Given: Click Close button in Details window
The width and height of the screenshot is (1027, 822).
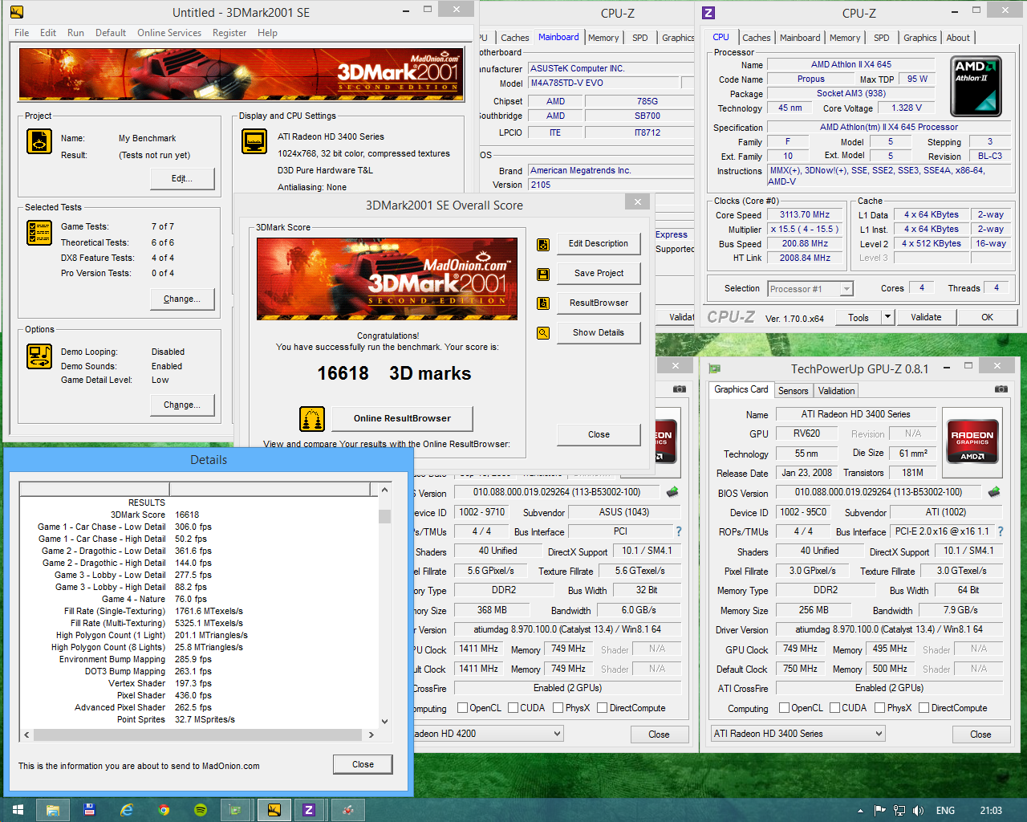Looking at the screenshot, I should tap(363, 764).
